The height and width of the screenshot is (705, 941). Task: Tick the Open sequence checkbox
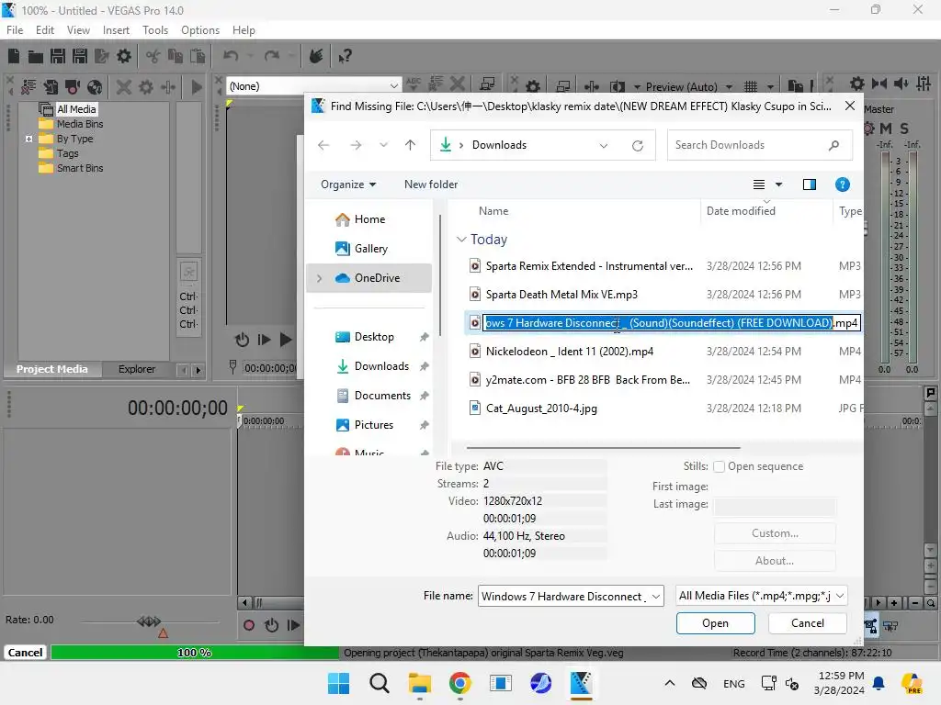(x=719, y=466)
